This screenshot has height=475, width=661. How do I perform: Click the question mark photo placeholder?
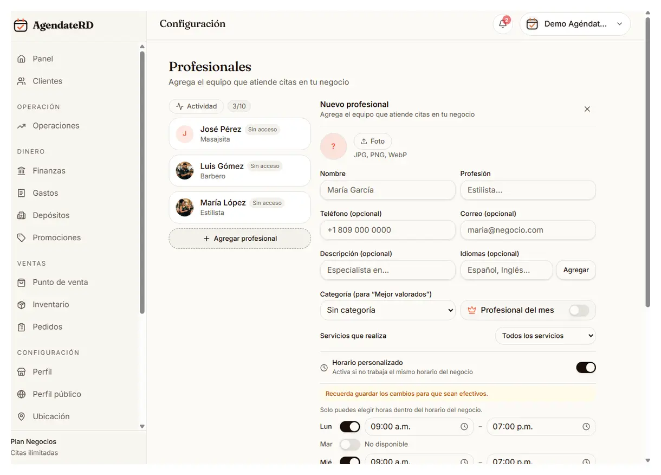click(x=333, y=146)
